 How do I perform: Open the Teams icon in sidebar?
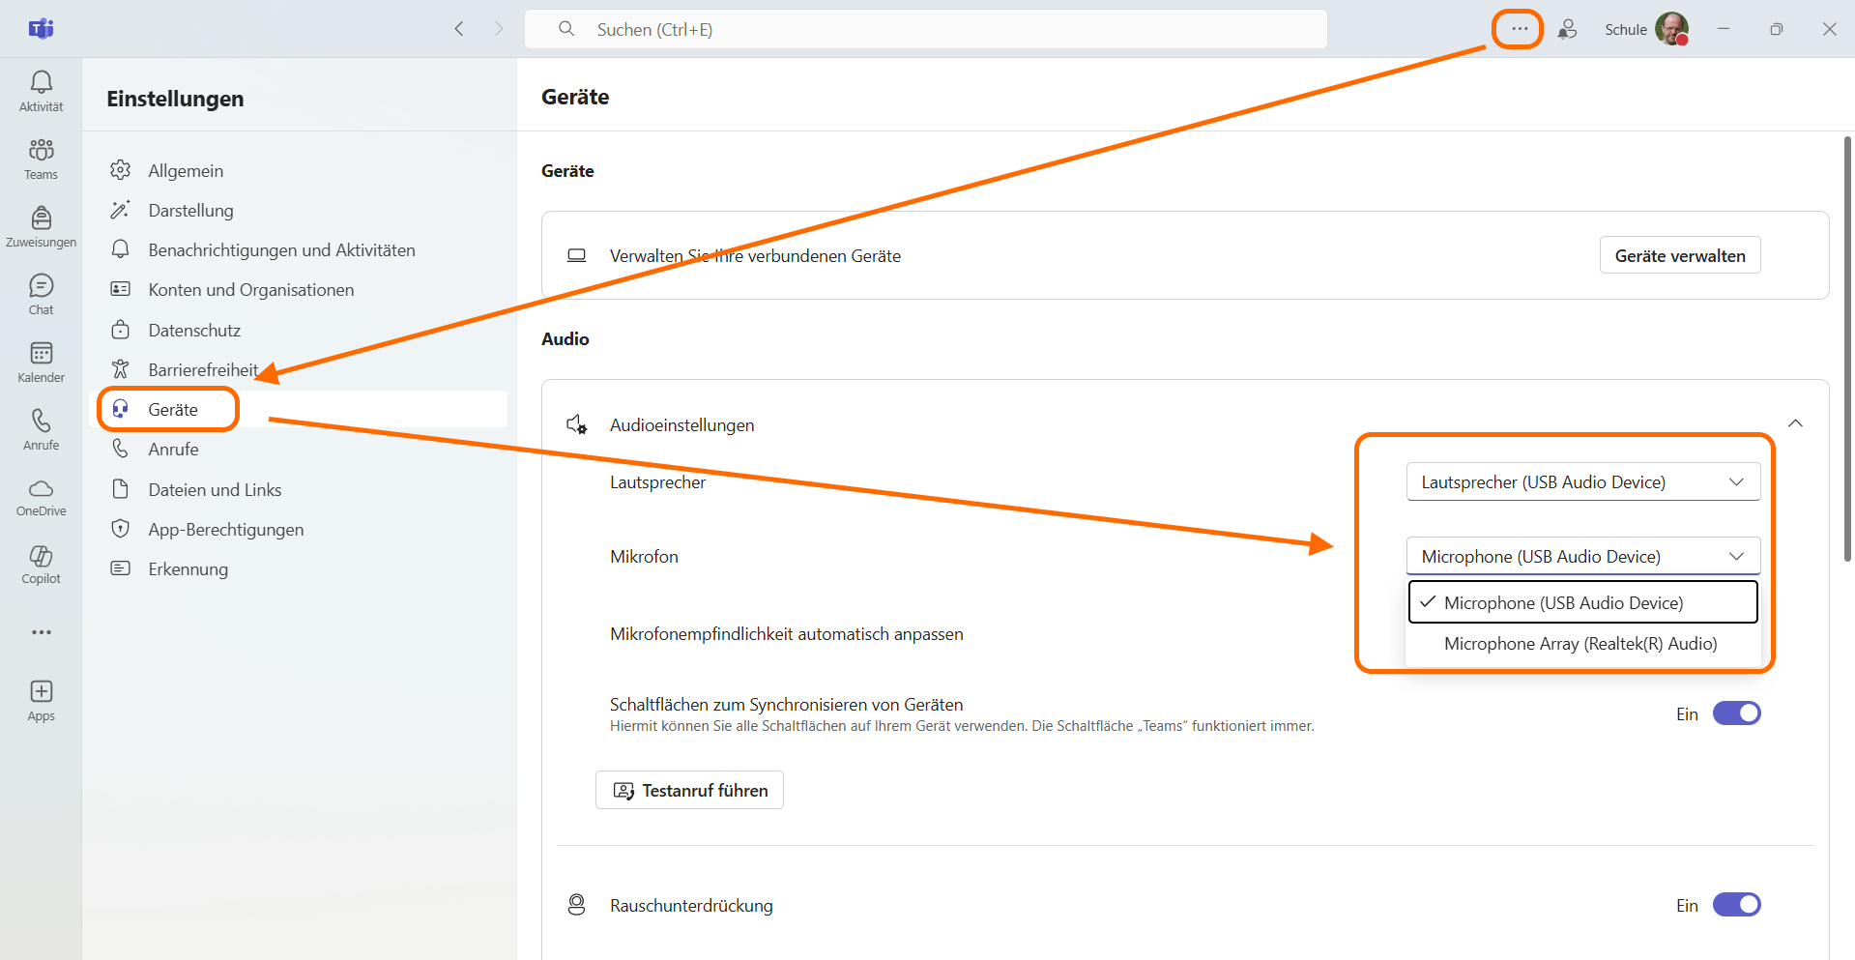coord(41,159)
